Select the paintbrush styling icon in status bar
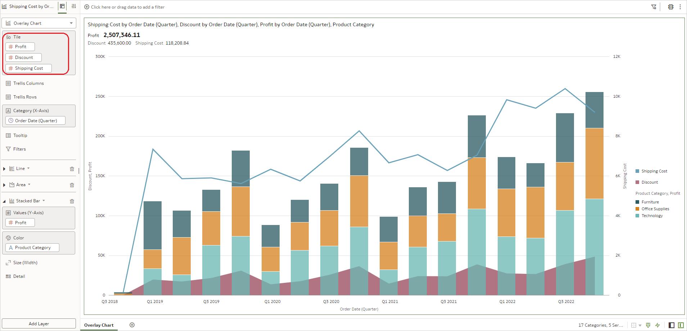This screenshot has height=331, width=687. 648,325
